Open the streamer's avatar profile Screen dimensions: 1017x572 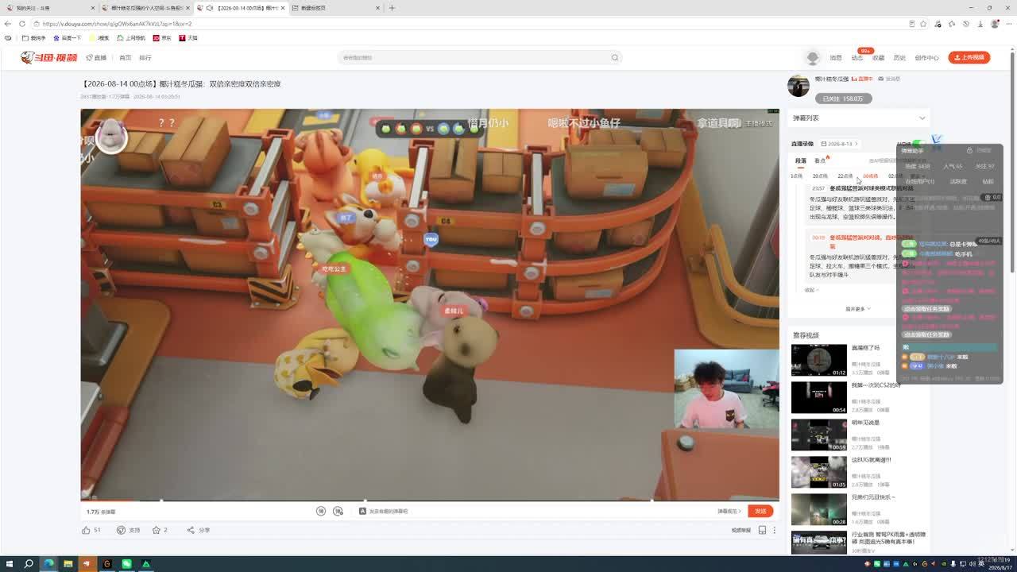tap(798, 86)
